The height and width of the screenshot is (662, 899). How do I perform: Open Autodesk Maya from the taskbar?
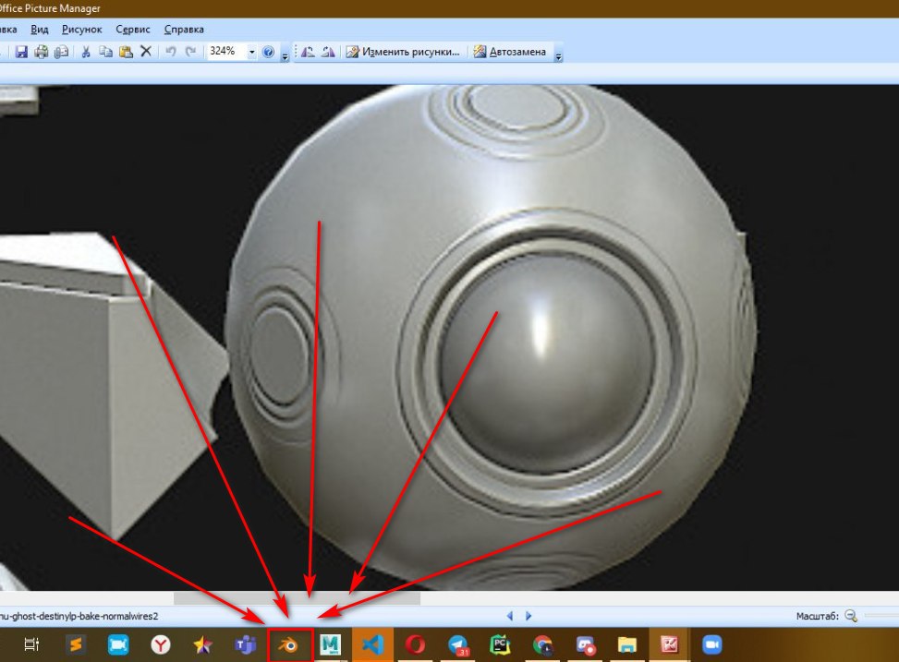tap(330, 644)
